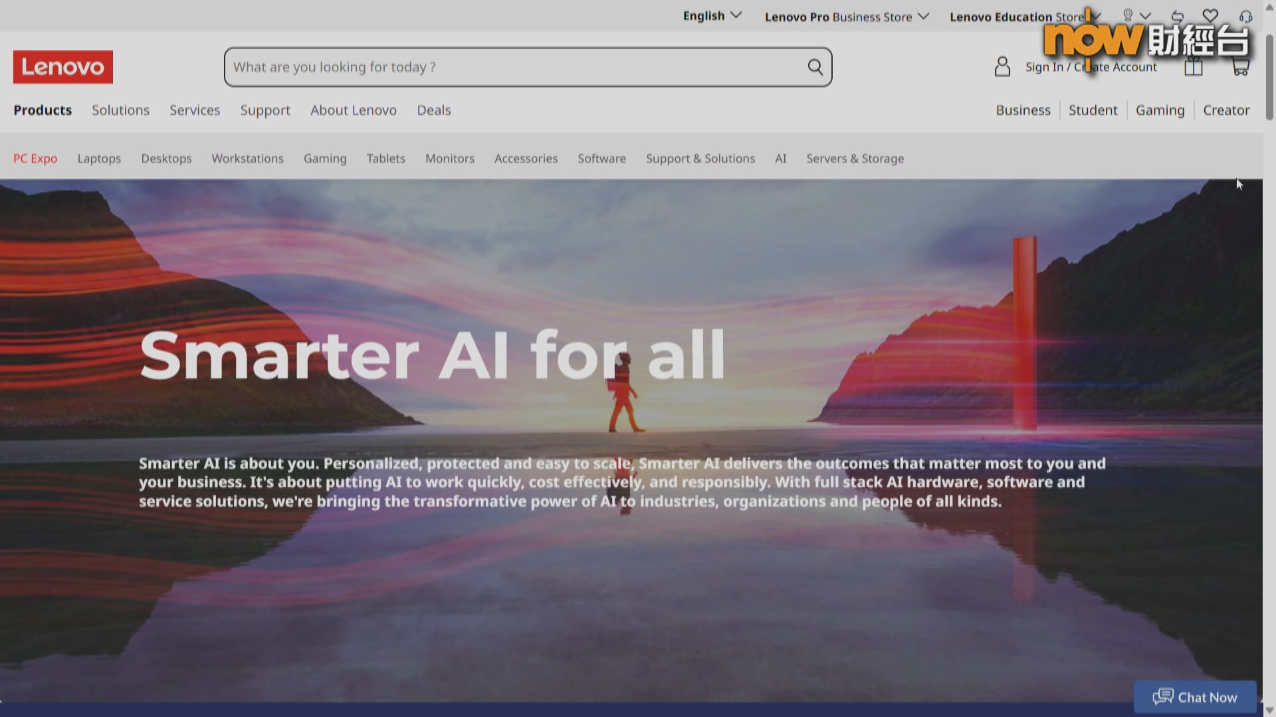
Task: Expand the Lenovo Education Store dropdown
Action: [1025, 17]
